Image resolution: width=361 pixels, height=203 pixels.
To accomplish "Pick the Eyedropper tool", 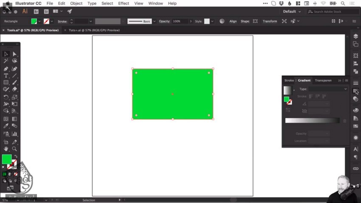I will (6, 126).
